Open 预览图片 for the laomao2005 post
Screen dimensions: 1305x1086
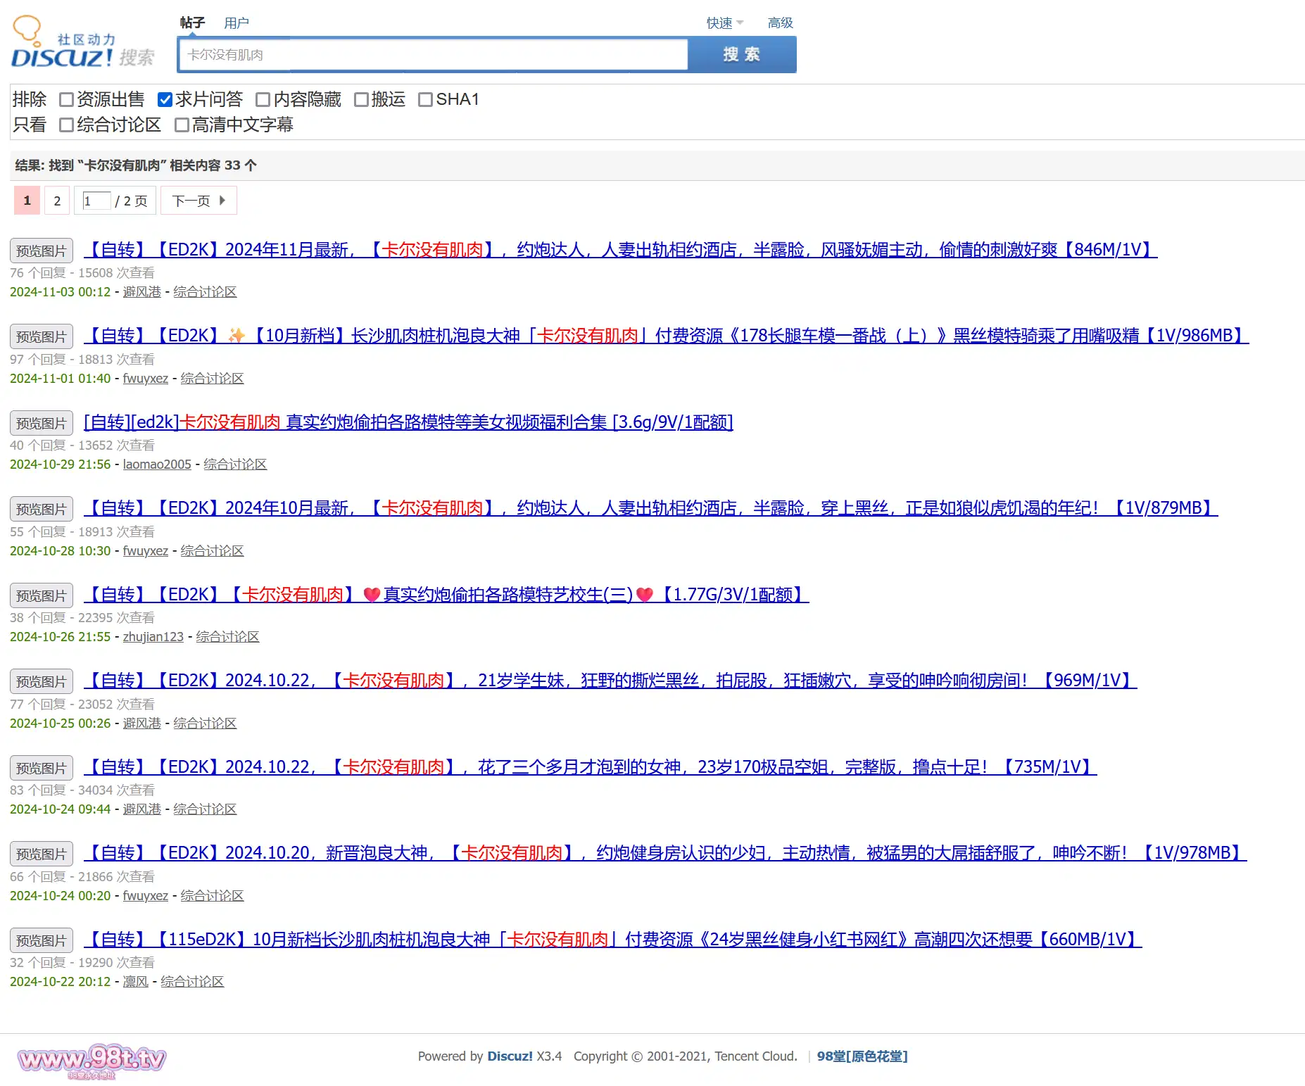click(42, 423)
